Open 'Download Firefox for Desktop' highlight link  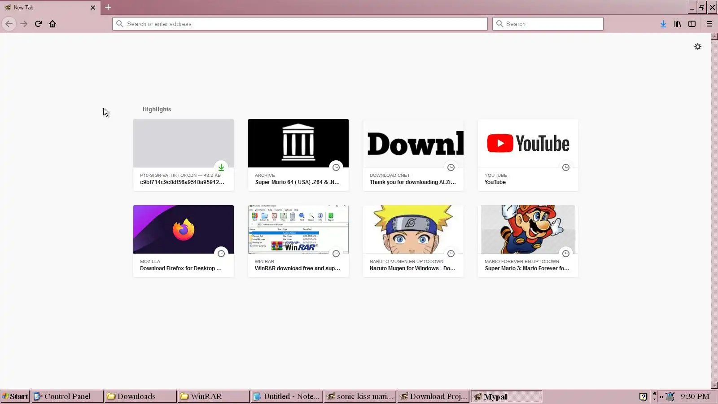pos(181,268)
